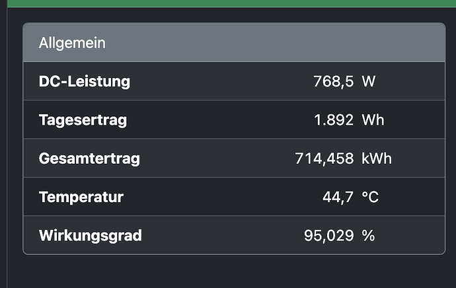Click the Allgemein card header
The width and height of the screenshot is (456, 288).
click(234, 42)
